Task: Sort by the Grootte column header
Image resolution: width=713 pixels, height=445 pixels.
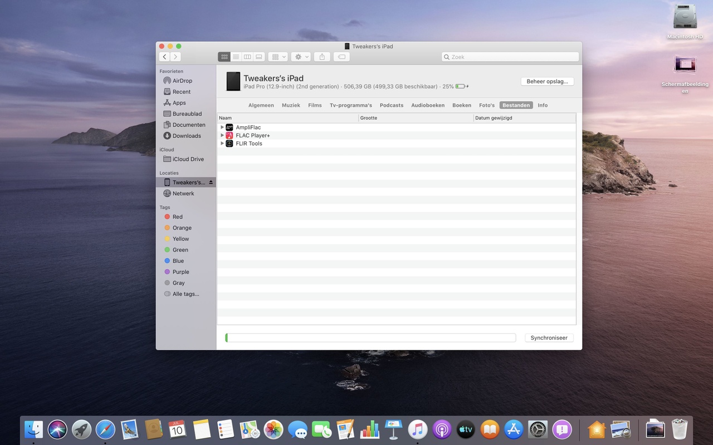Action: click(416, 118)
